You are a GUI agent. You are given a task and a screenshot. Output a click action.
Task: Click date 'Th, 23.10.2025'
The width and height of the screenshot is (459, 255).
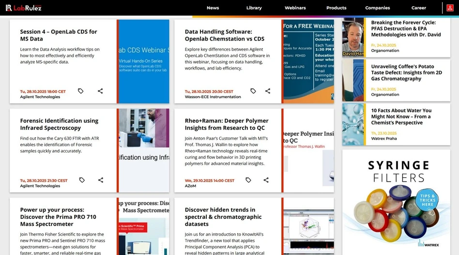point(384,133)
